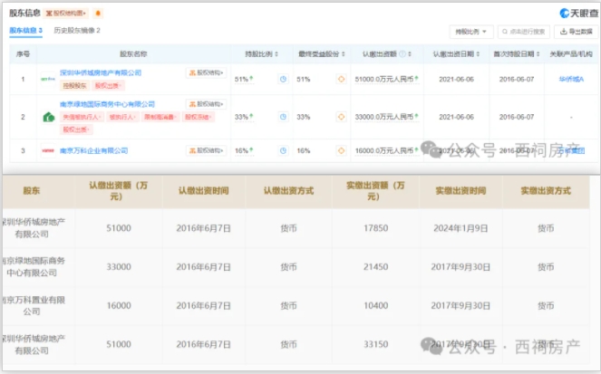This screenshot has width=601, height=374.
Task: Click orange diamond icon beside 33% beneficial share
Action: click(x=341, y=117)
